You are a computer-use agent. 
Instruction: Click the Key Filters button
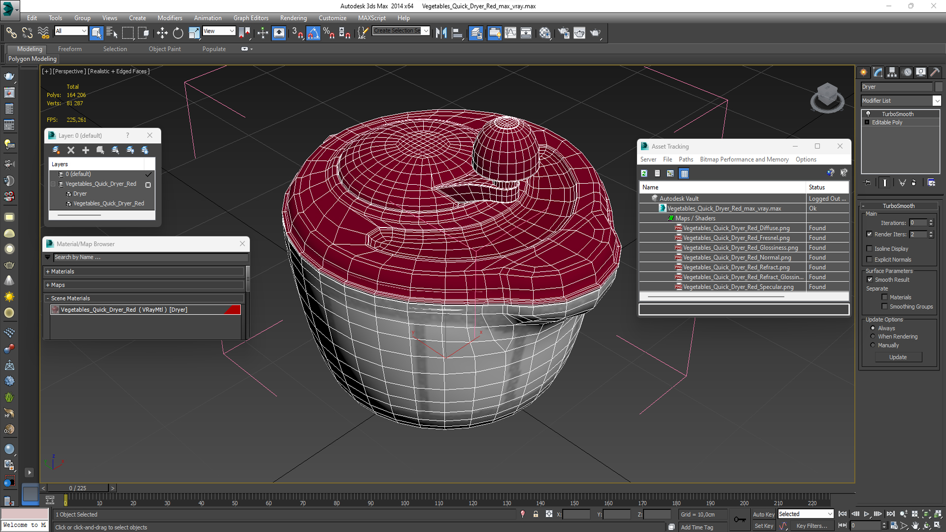(811, 526)
